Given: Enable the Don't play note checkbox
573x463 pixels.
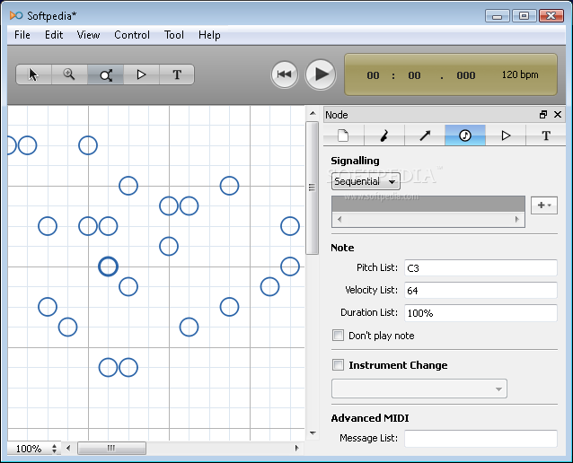Looking at the screenshot, I should [x=338, y=336].
